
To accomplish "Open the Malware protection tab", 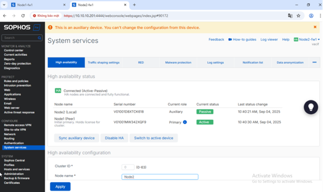I will (x=178, y=63).
